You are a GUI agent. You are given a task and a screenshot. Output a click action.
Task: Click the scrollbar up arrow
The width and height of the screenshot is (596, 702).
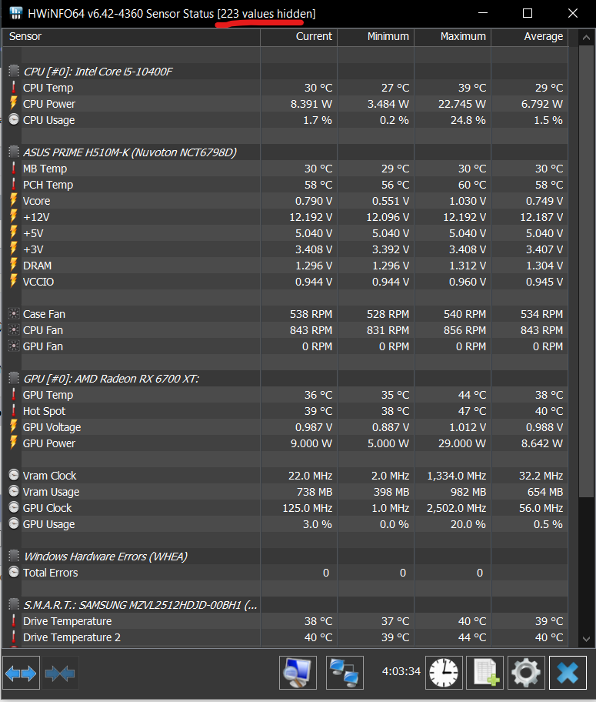(x=586, y=38)
